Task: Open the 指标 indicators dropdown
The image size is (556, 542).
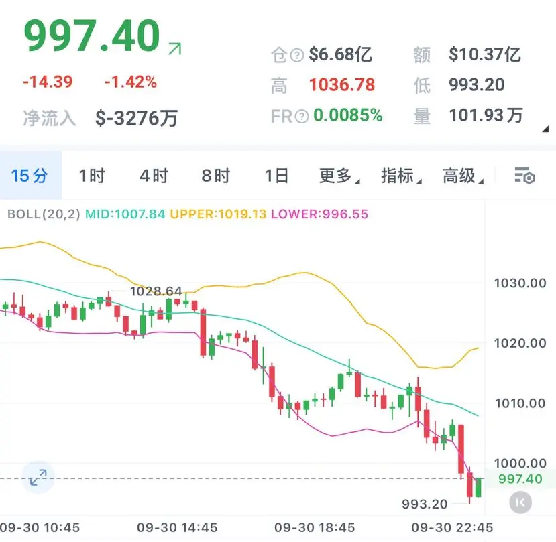Action: 401,176
